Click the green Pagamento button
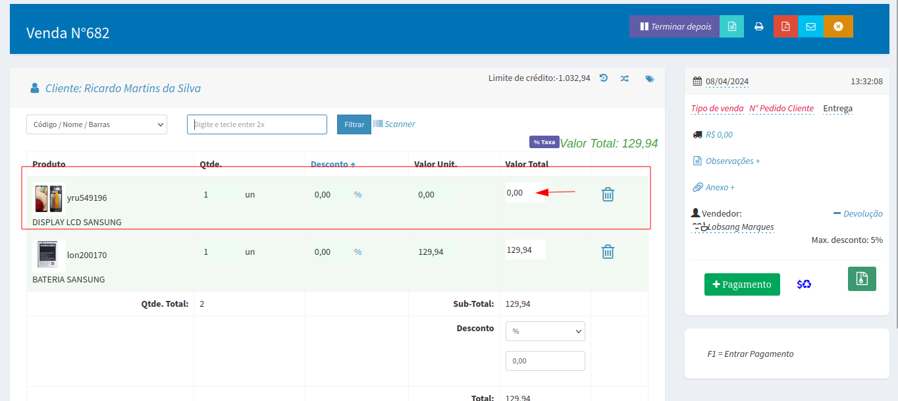 [742, 284]
